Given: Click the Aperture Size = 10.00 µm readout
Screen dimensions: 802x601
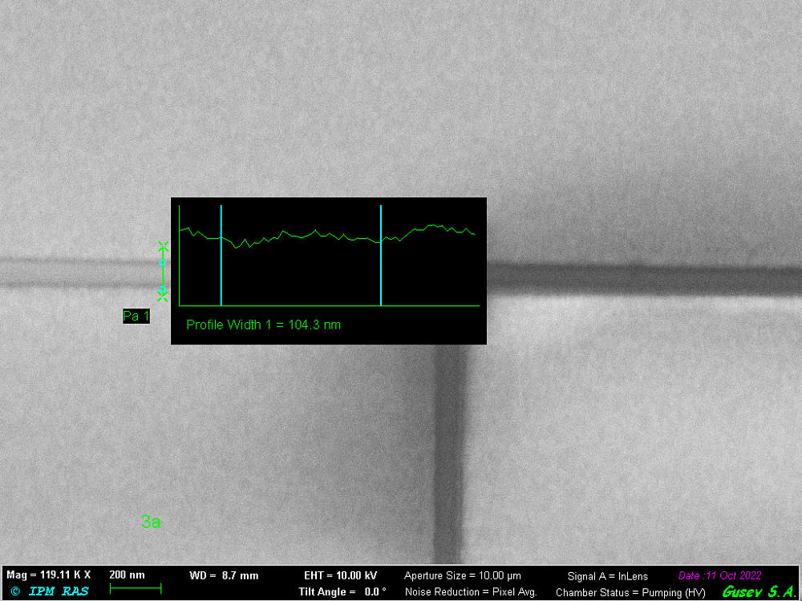Looking at the screenshot, I should [x=462, y=575].
